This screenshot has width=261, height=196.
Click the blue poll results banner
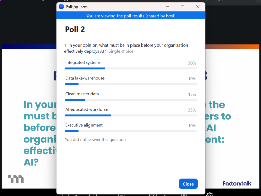click(131, 16)
